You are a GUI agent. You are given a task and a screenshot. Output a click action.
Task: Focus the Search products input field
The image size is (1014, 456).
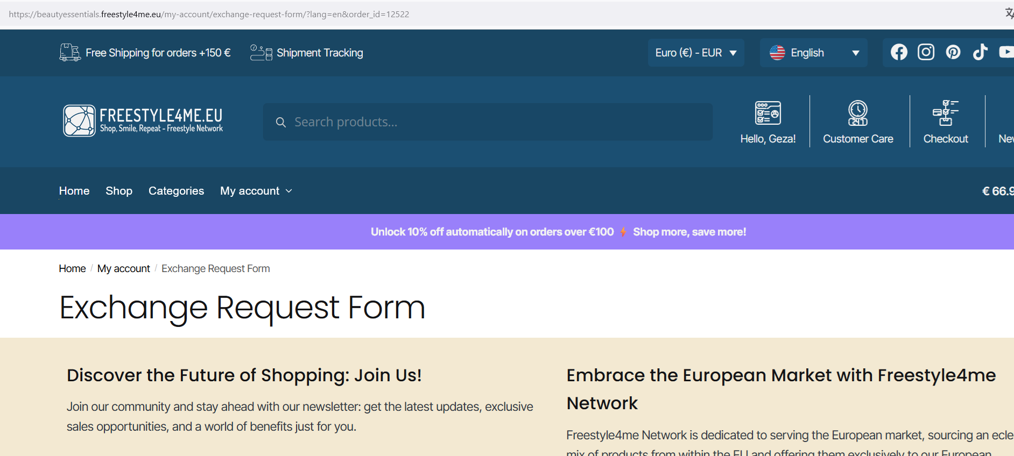[x=495, y=123]
